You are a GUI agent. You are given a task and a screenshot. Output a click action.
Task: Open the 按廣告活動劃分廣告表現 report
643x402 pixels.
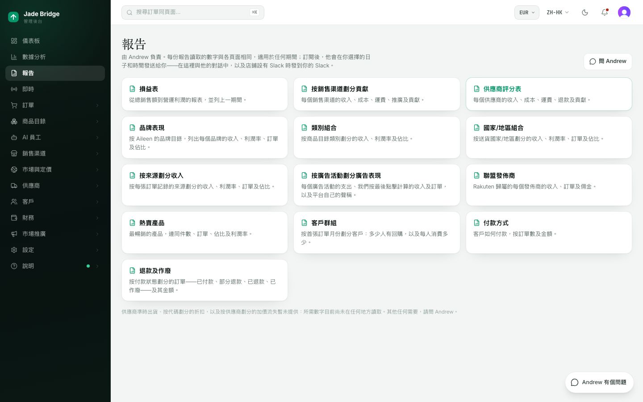pyautogui.click(x=377, y=185)
